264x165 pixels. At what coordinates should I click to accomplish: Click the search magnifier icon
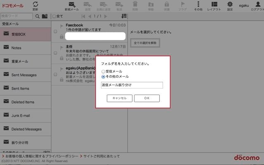pos(38,17)
